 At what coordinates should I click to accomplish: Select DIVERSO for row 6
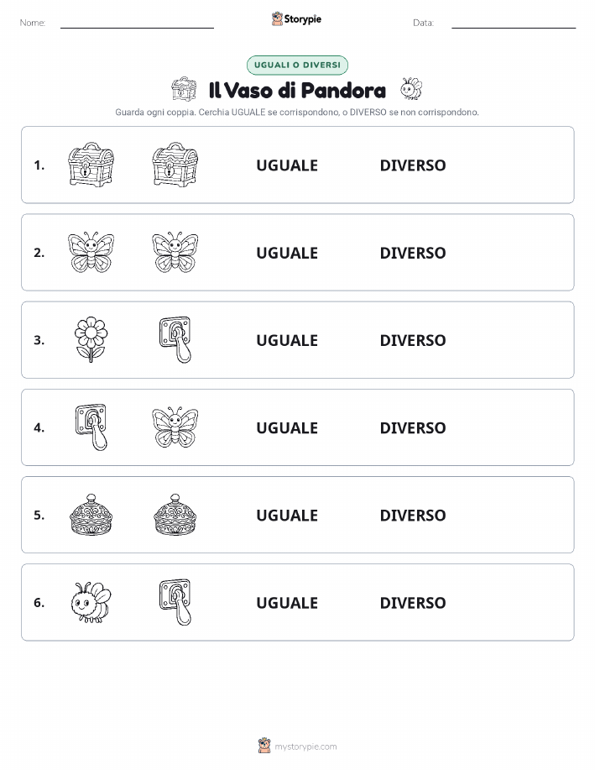(413, 603)
